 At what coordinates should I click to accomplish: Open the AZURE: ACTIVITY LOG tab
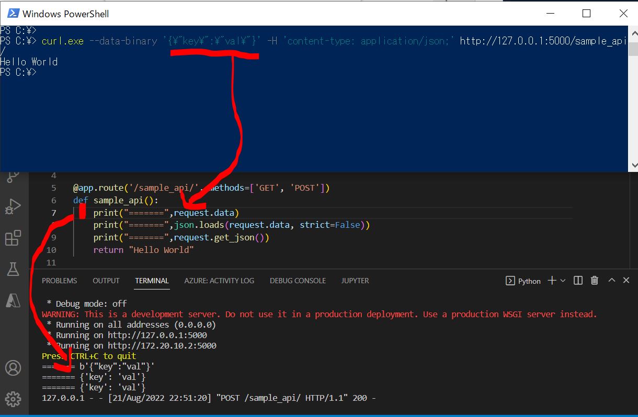pyautogui.click(x=219, y=281)
